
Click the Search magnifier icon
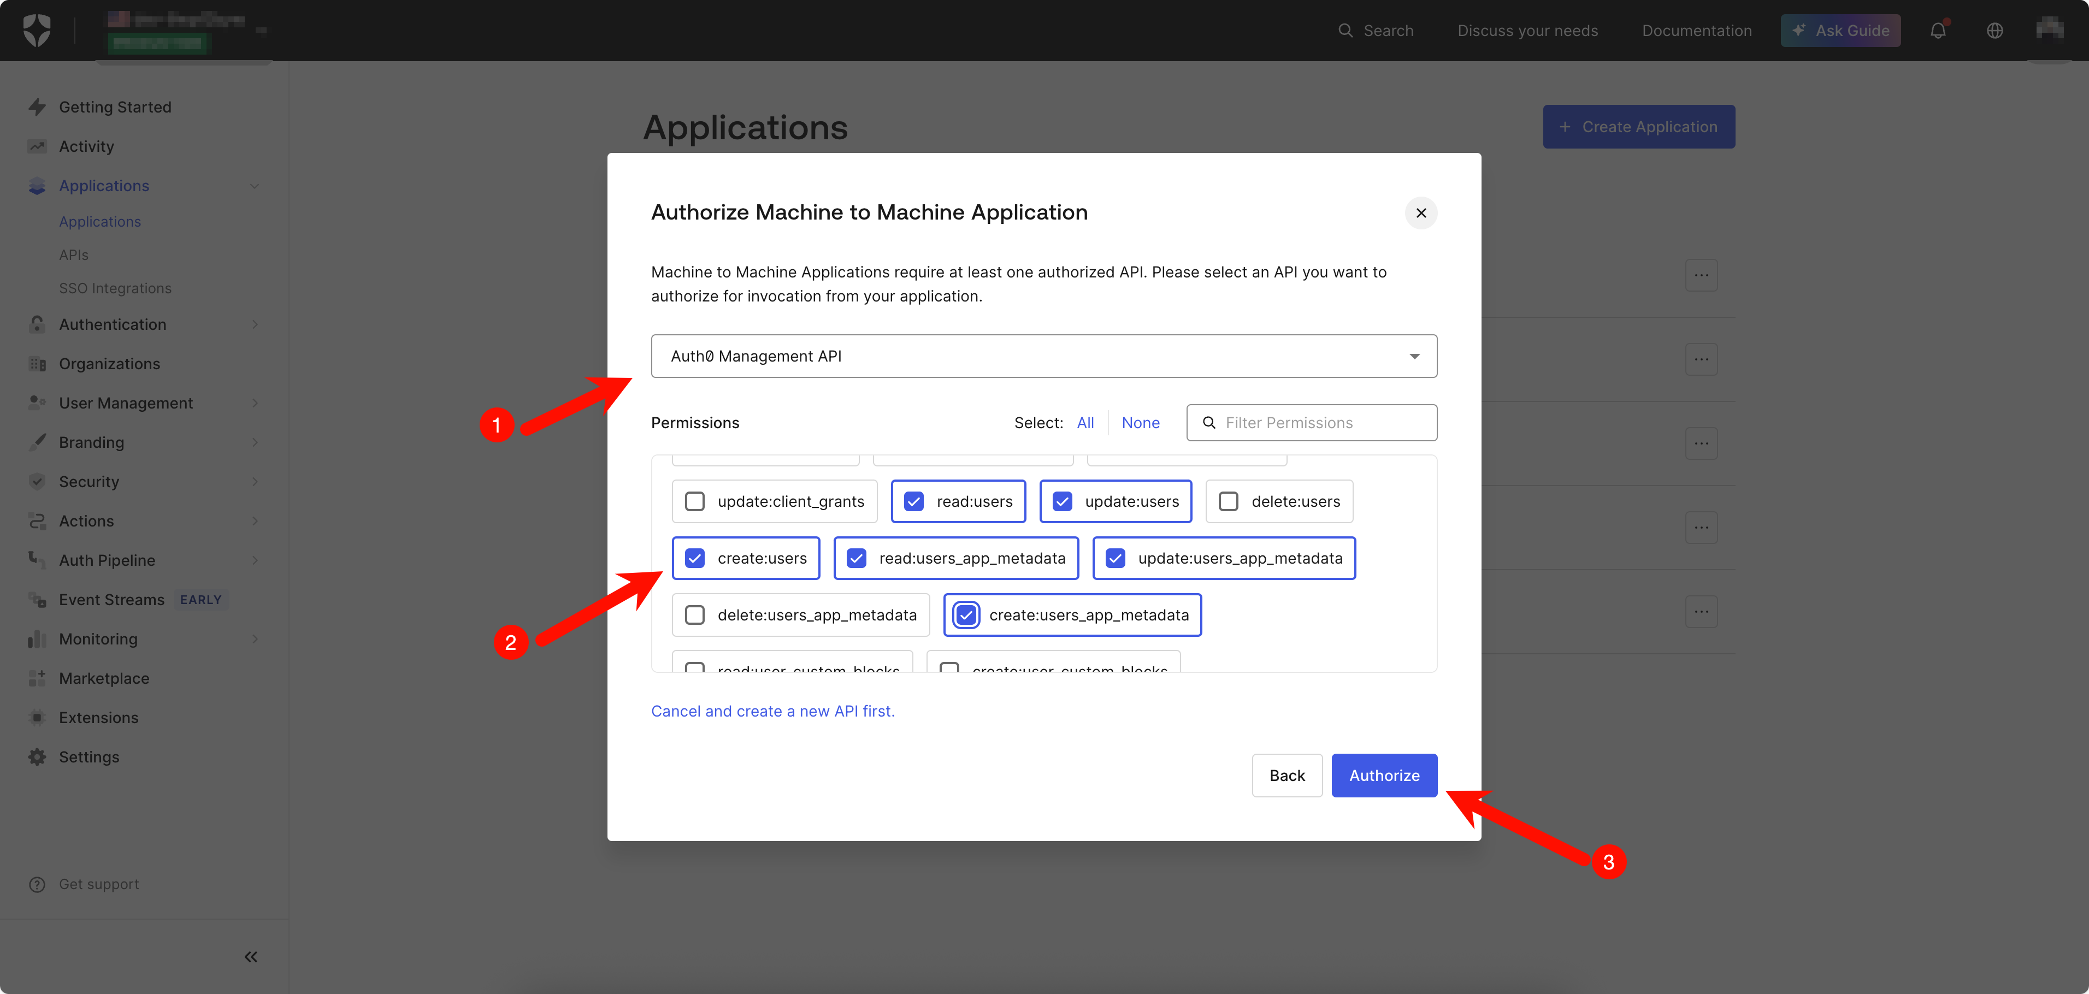point(1344,31)
